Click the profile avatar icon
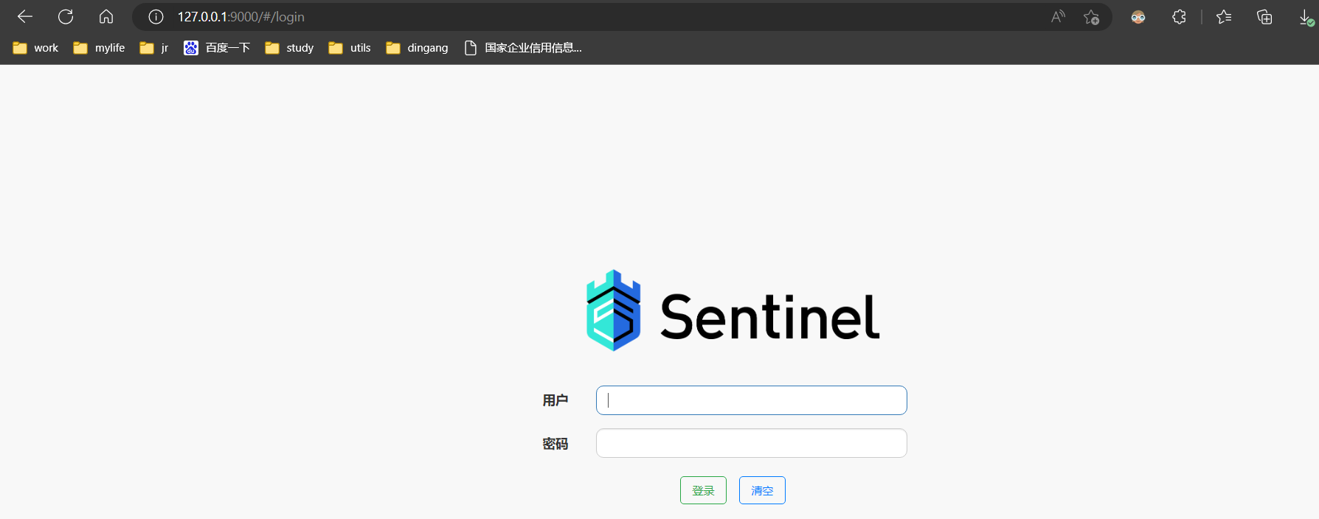1319x519 pixels. coord(1138,16)
